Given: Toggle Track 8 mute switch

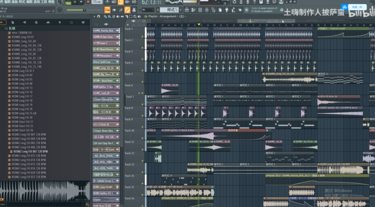Looking at the screenshot, I should click(x=142, y=116).
